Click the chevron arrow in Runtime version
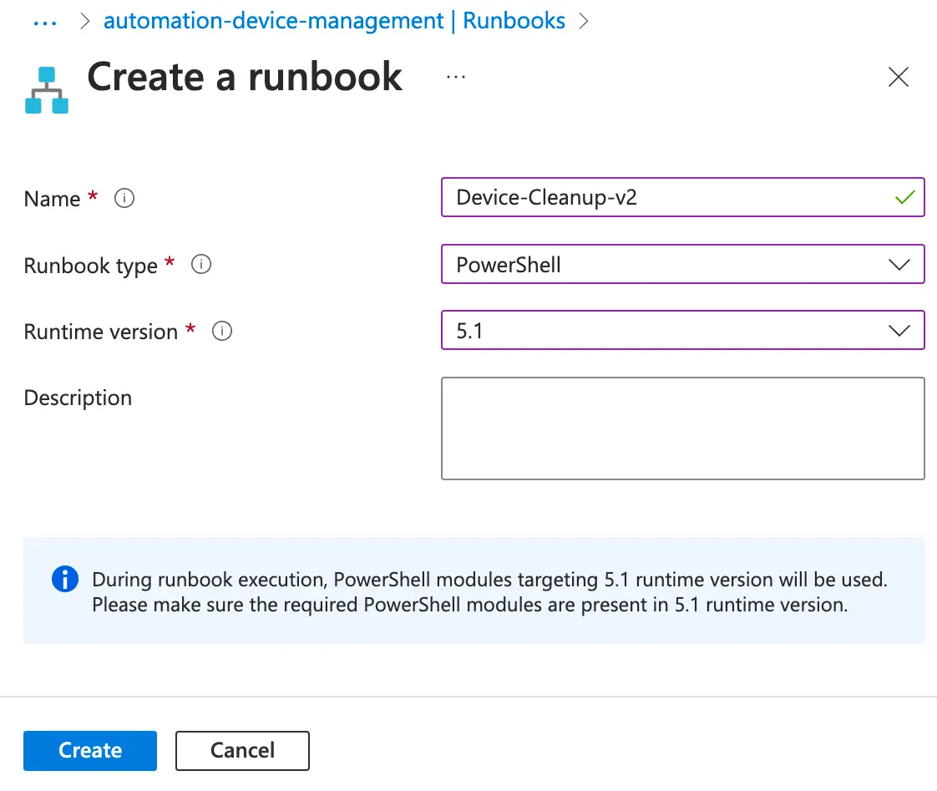The image size is (937, 791). [899, 331]
